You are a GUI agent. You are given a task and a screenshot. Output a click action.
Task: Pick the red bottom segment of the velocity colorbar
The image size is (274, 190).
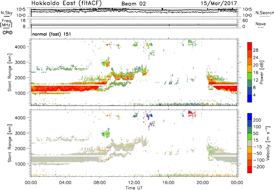click(x=250, y=170)
